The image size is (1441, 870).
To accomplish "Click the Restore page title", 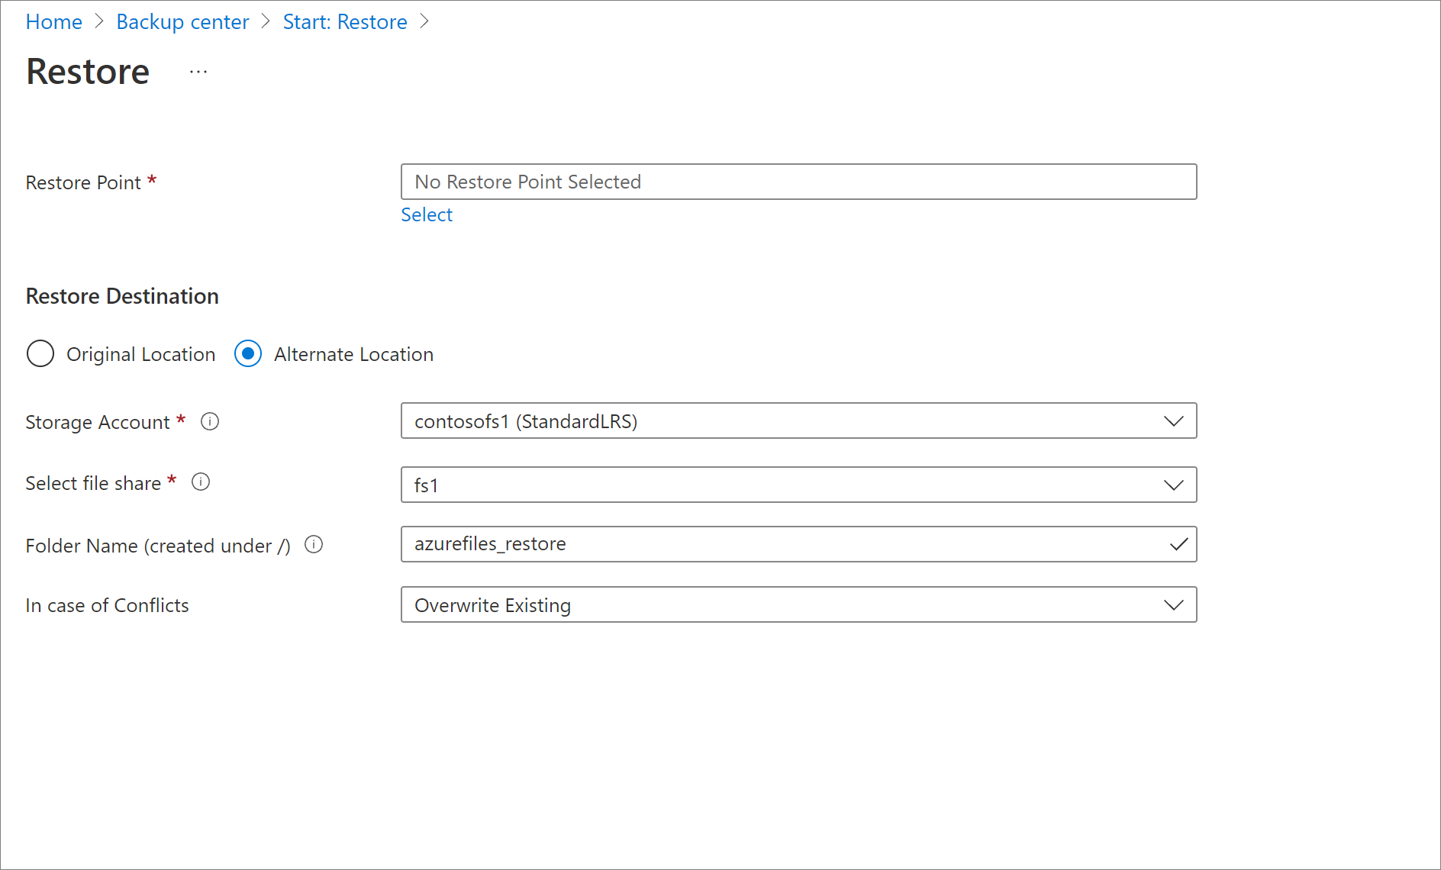I will point(88,72).
